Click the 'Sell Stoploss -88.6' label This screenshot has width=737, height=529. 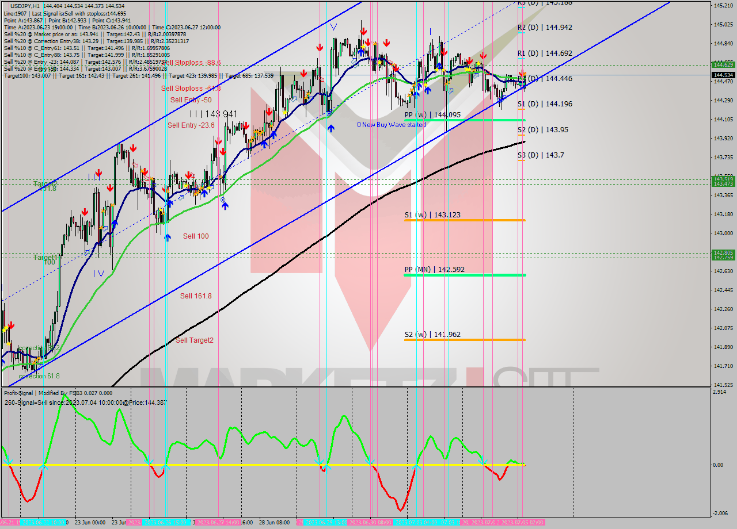191,62
